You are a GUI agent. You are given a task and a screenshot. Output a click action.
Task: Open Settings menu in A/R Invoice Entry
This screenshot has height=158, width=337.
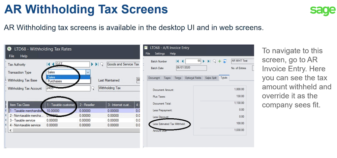[160, 53]
